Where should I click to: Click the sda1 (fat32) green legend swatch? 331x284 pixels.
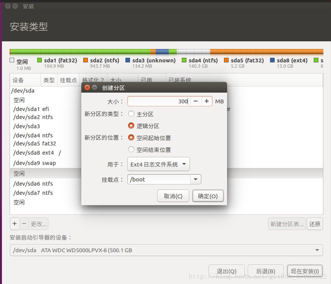40,60
